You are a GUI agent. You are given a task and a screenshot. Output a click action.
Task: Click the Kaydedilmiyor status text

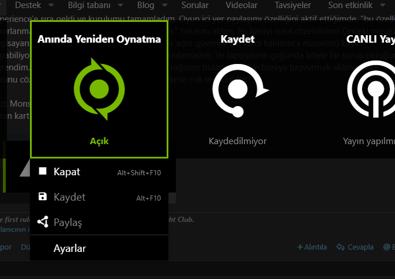click(x=238, y=141)
